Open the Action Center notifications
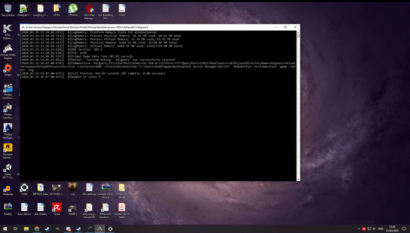410x233 pixels. coord(404,229)
